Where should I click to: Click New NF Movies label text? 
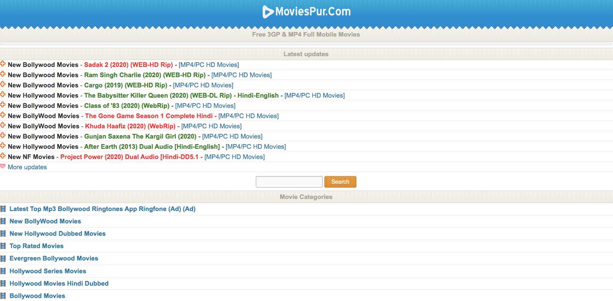[x=31, y=157]
